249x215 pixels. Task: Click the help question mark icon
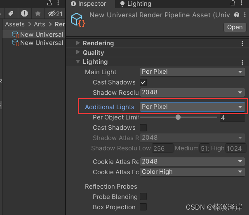(237, 15)
